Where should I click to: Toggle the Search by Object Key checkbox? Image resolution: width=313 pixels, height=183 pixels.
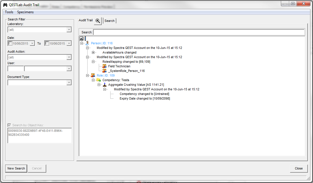[x=9, y=125]
